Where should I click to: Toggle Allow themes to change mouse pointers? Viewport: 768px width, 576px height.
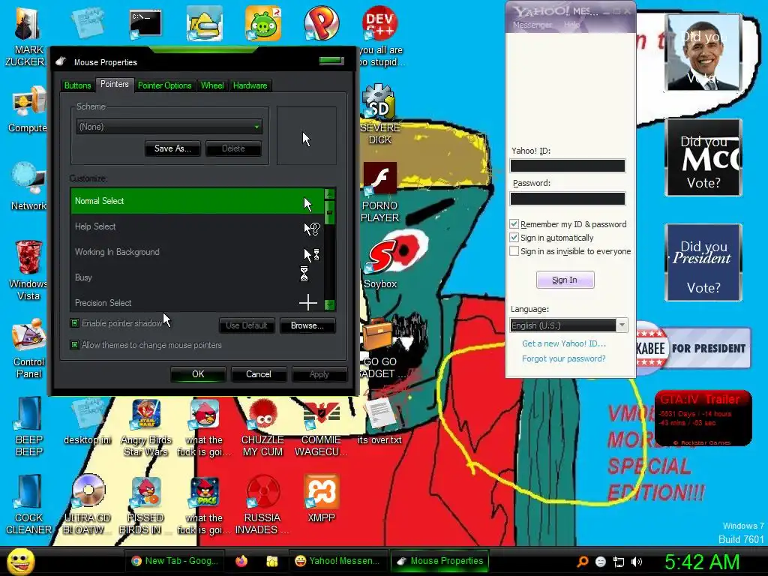coord(75,345)
